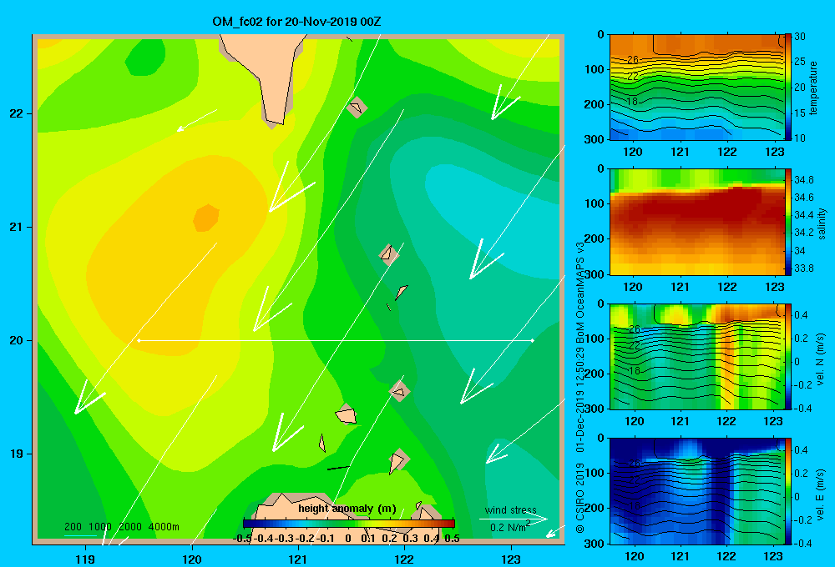835x567 pixels.
Task: Click the "vel. N (m/s)" vertical label
Action: click(x=820, y=359)
